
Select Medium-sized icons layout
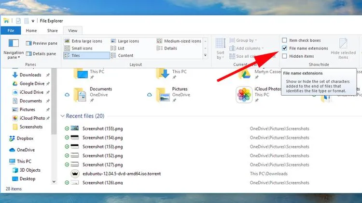(x=179, y=41)
